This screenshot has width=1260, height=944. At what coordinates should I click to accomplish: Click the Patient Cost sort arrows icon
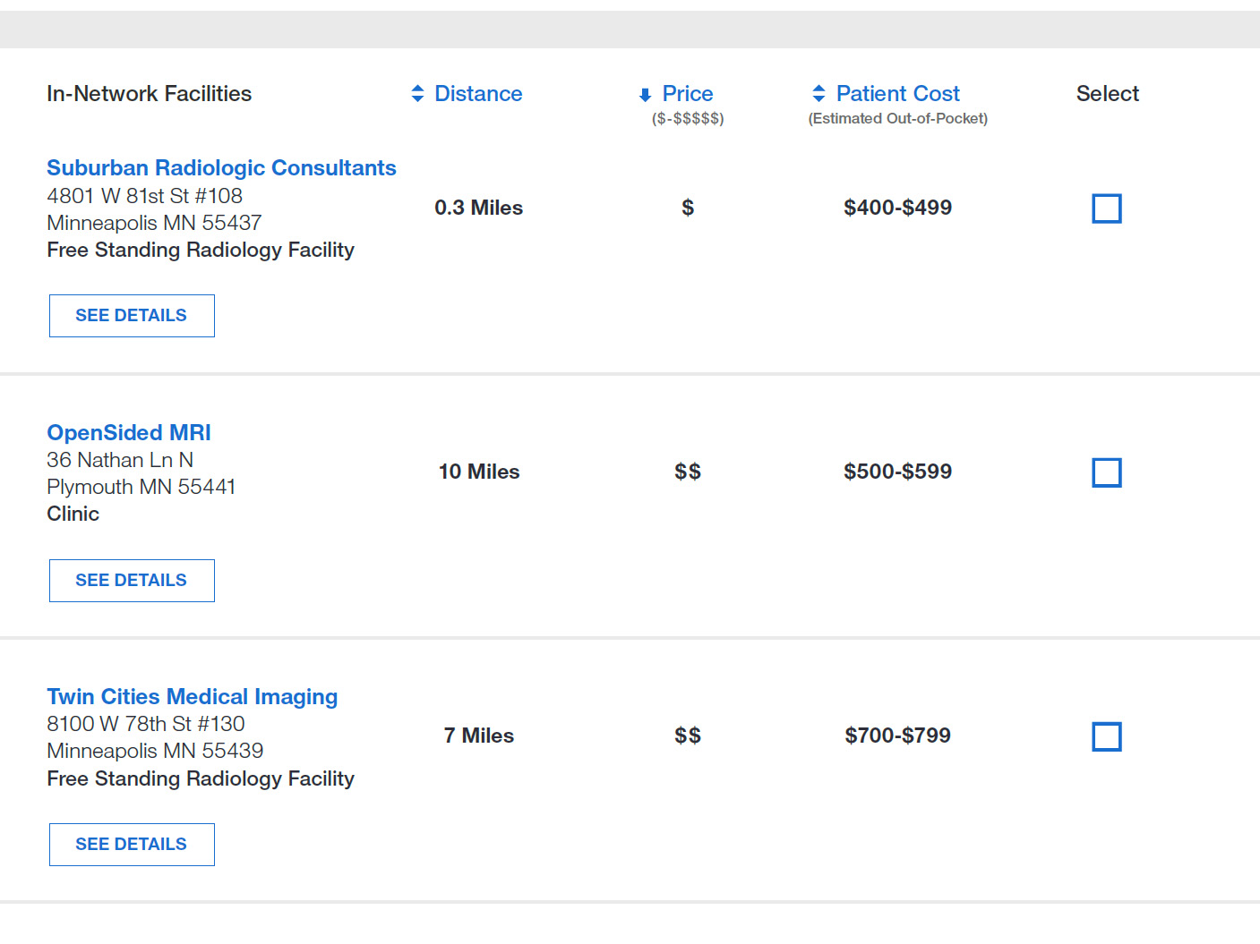(x=819, y=94)
